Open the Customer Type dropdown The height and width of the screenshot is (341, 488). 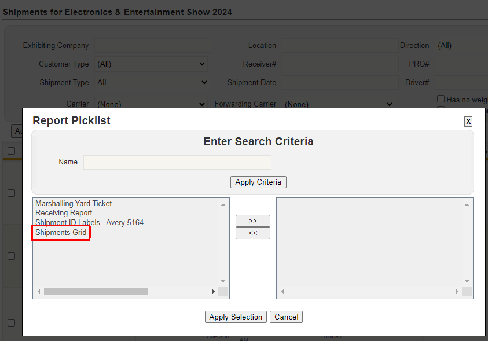[x=151, y=64]
